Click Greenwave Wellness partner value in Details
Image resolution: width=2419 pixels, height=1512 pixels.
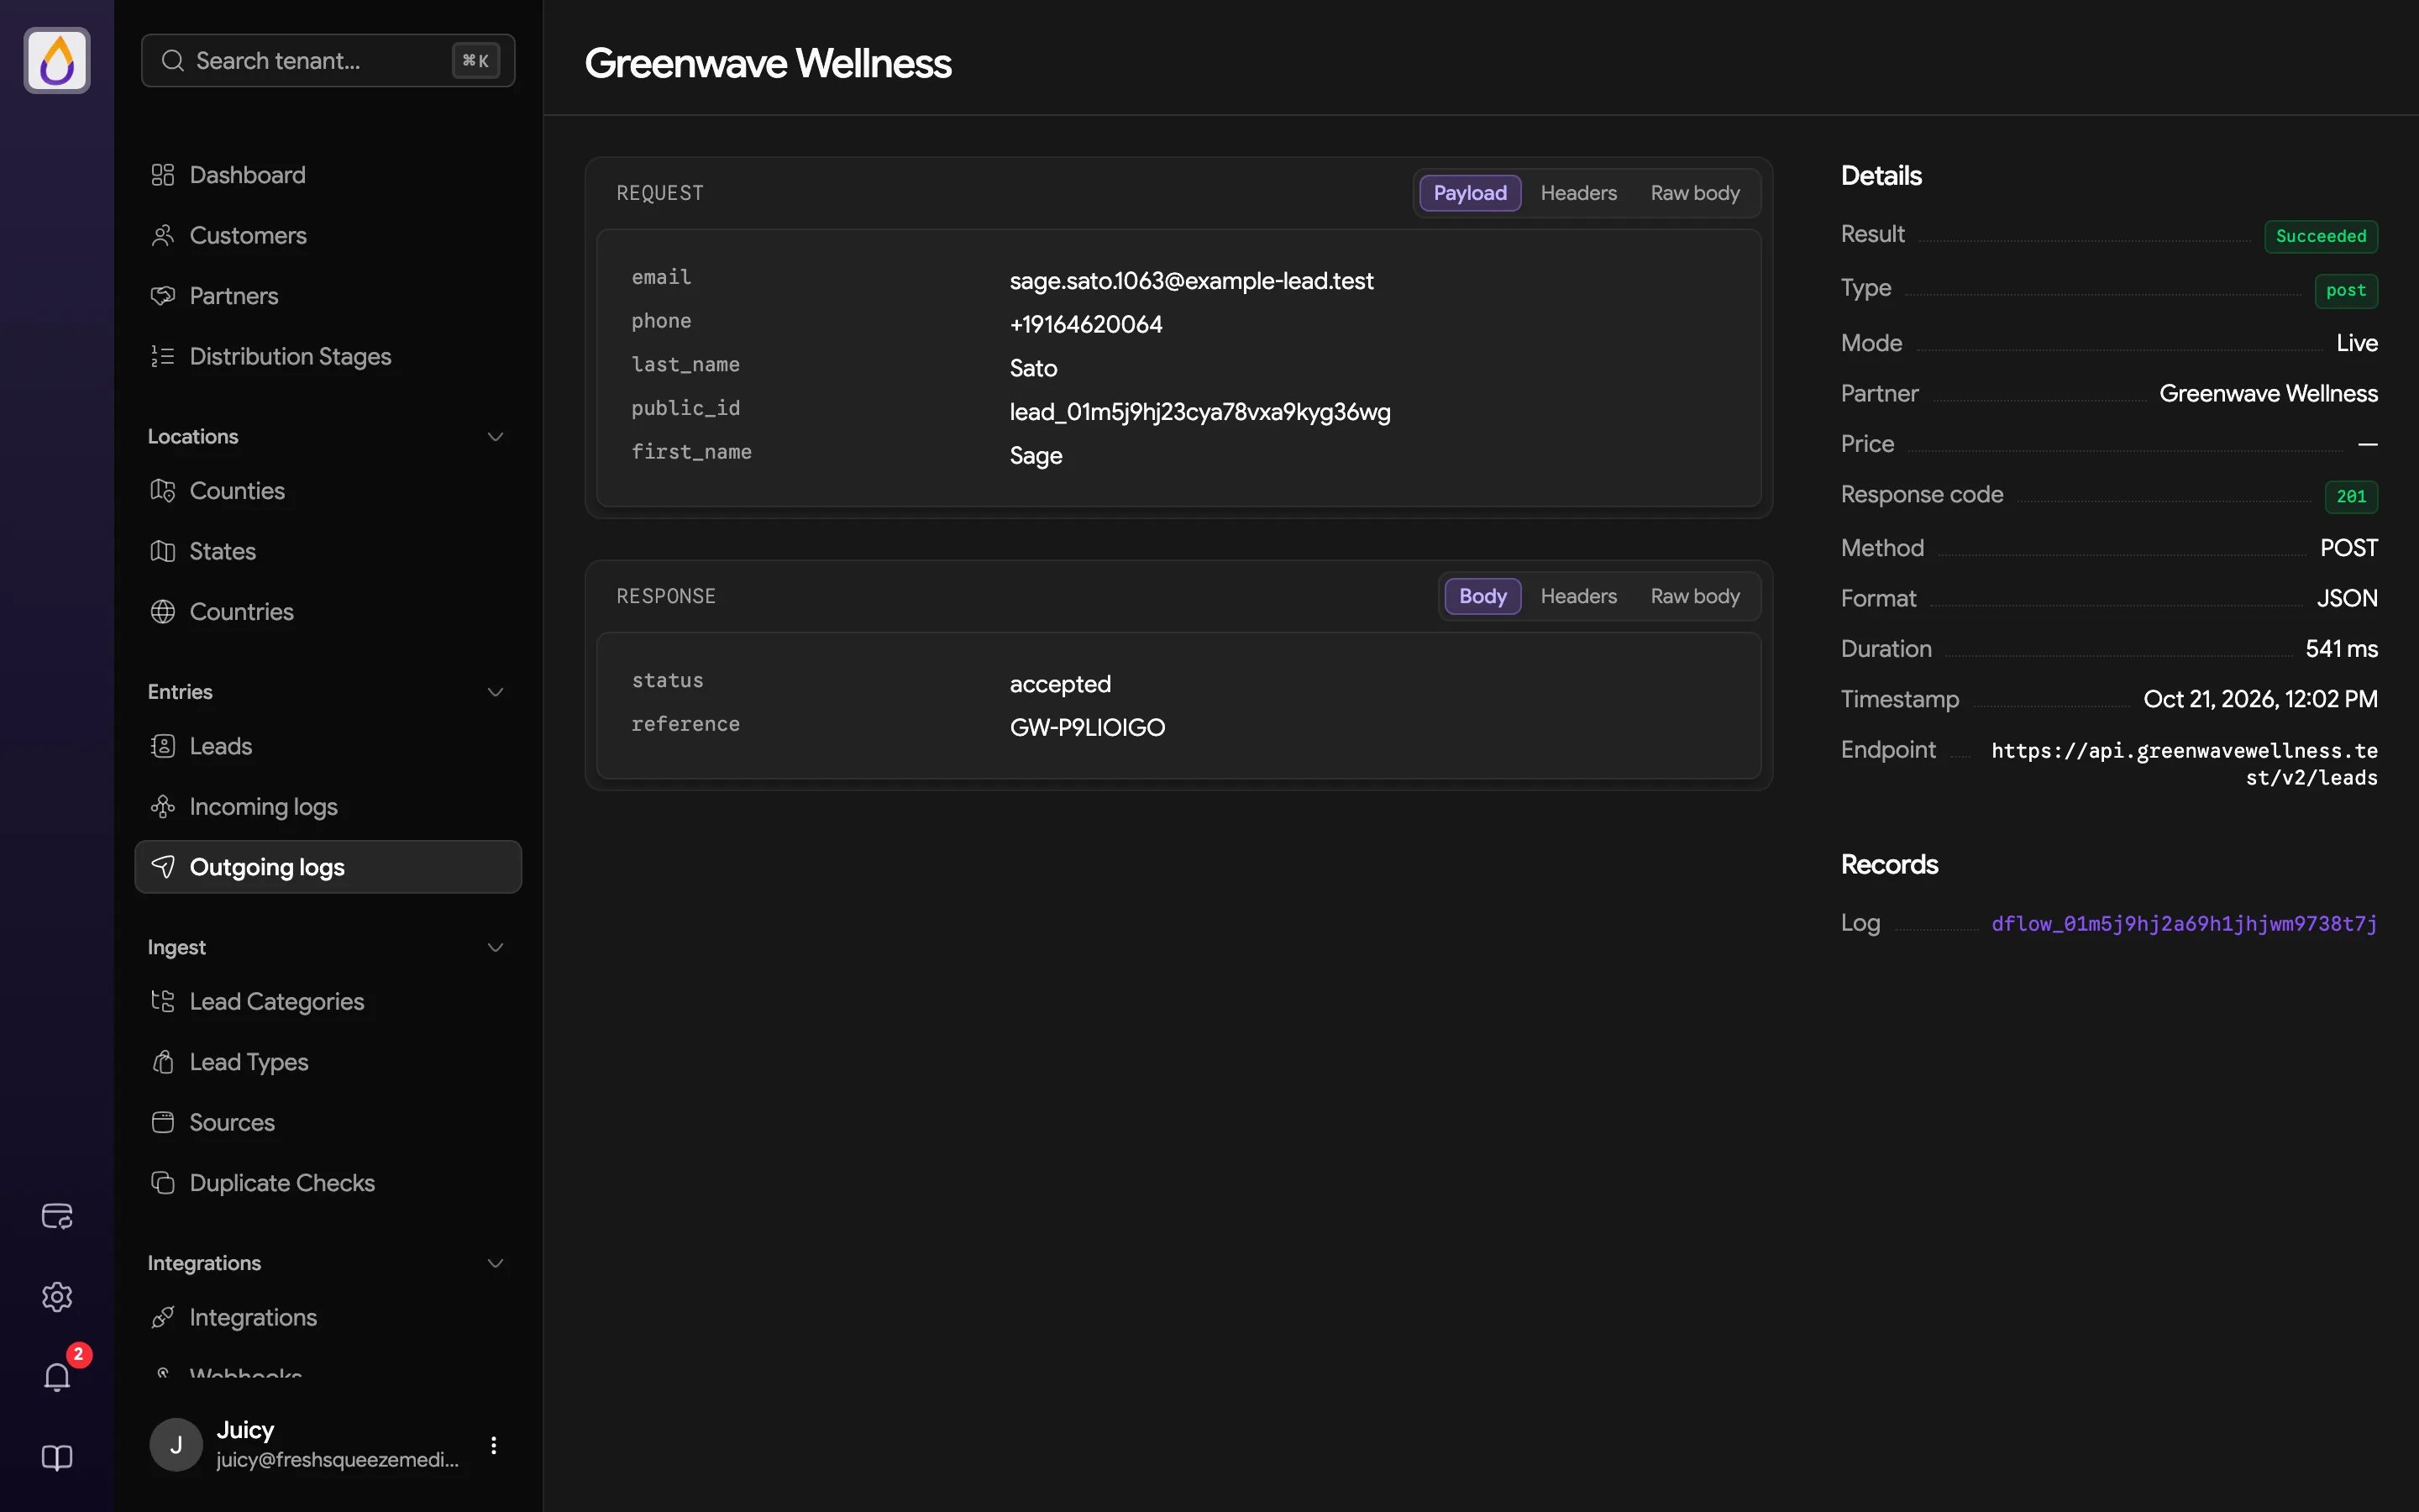[x=2268, y=393]
